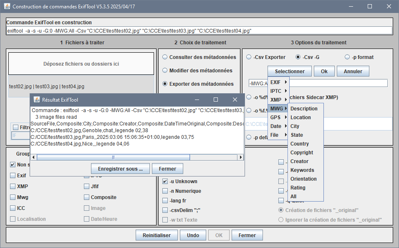
Task: Expand the Date submenu
Action: [278, 126]
